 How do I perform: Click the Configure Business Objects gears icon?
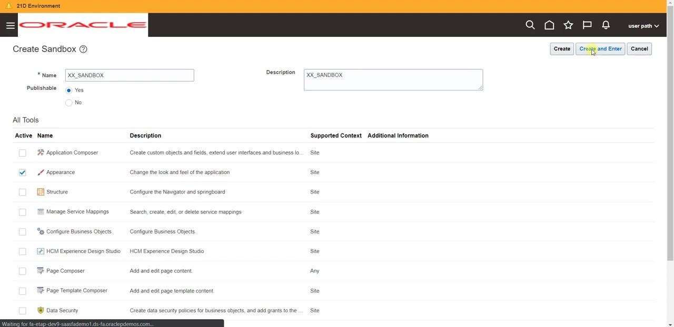click(x=41, y=231)
